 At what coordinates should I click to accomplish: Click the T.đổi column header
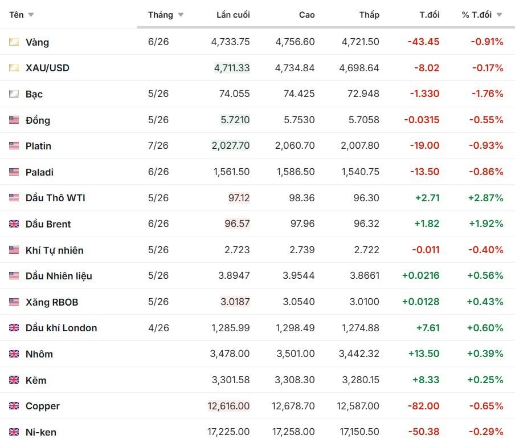tap(430, 15)
